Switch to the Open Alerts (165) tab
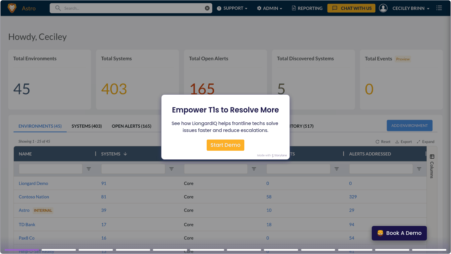 tap(131, 126)
